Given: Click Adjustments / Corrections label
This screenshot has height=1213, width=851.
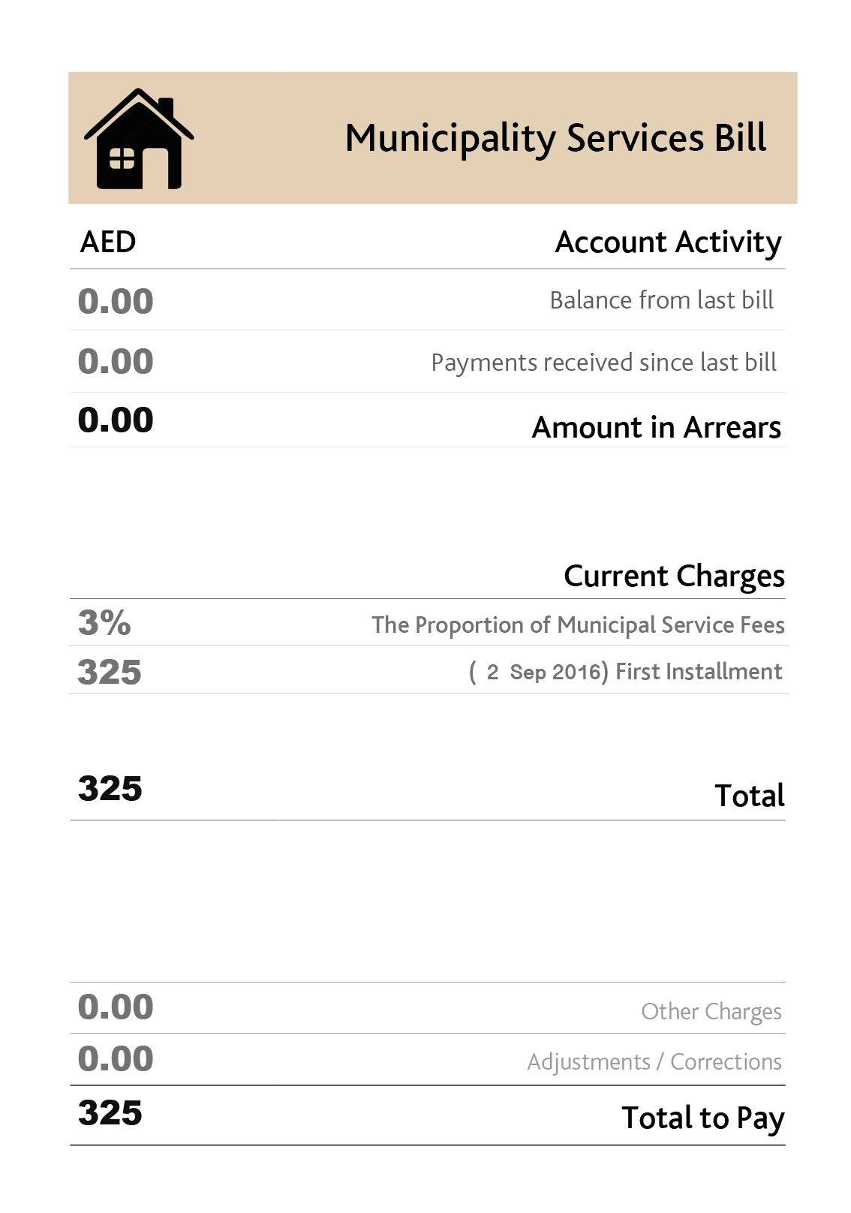Looking at the screenshot, I should tap(654, 1062).
